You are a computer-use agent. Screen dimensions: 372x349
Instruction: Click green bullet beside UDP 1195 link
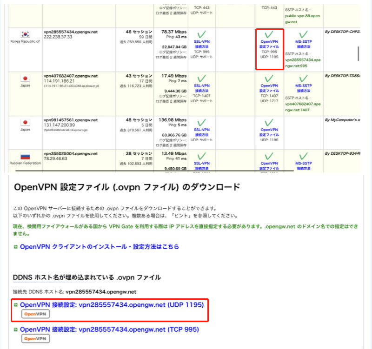16,305
